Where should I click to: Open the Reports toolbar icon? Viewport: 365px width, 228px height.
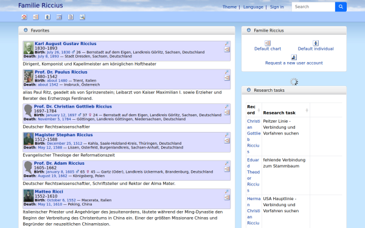click(x=71, y=17)
